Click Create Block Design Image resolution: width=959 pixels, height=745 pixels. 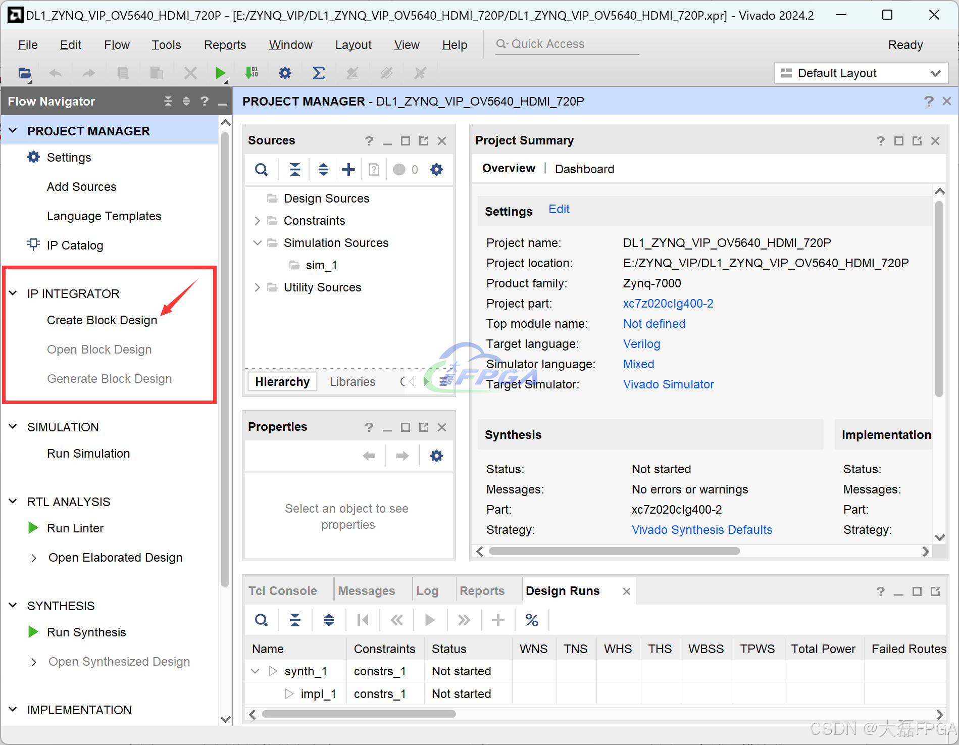click(x=102, y=320)
